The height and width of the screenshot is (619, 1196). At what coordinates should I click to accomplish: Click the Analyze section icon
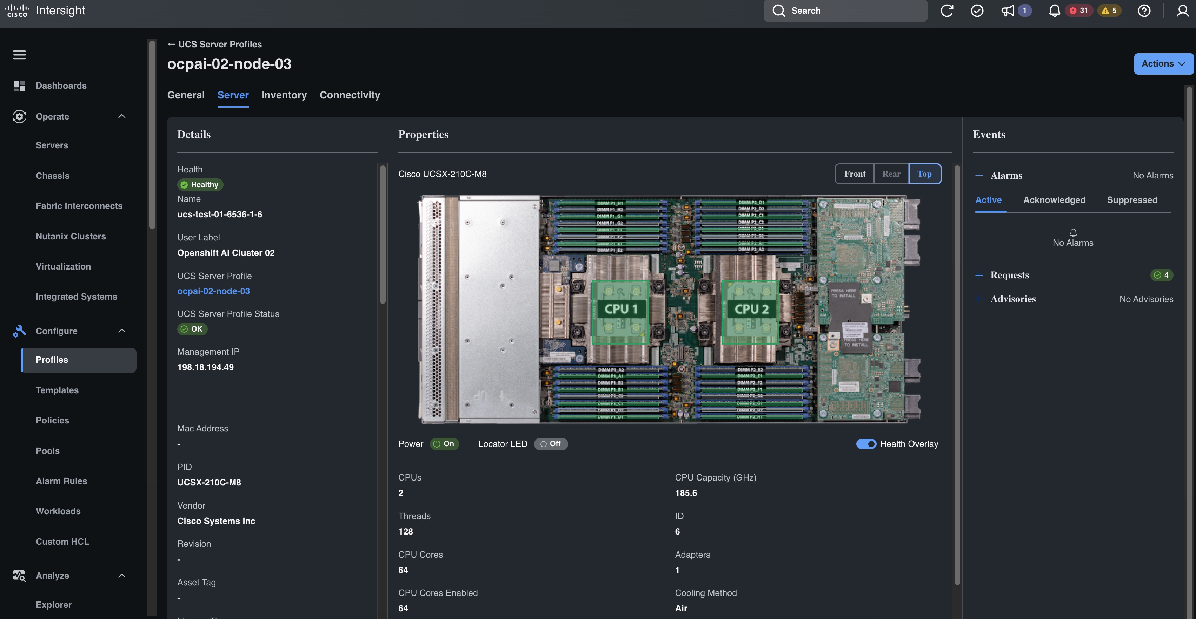point(19,576)
